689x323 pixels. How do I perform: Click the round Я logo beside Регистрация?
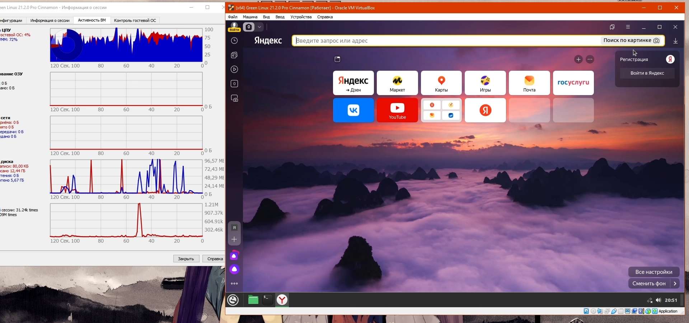click(x=670, y=59)
